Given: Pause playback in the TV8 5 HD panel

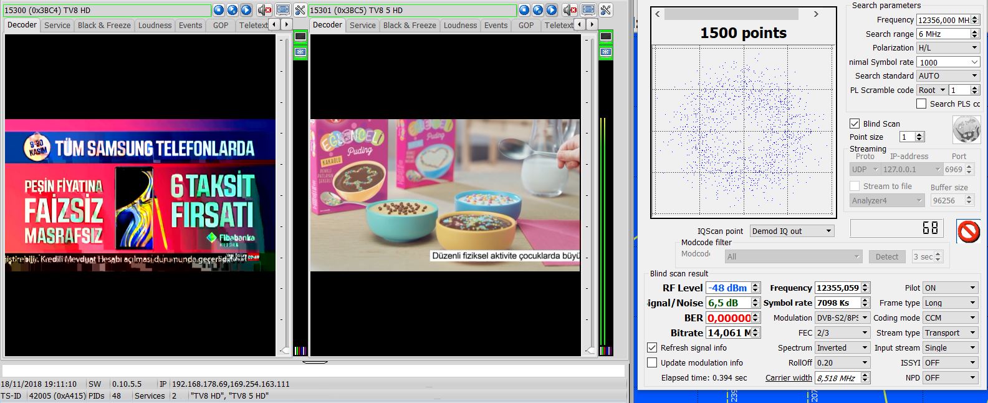Looking at the screenshot, I should point(538,10).
